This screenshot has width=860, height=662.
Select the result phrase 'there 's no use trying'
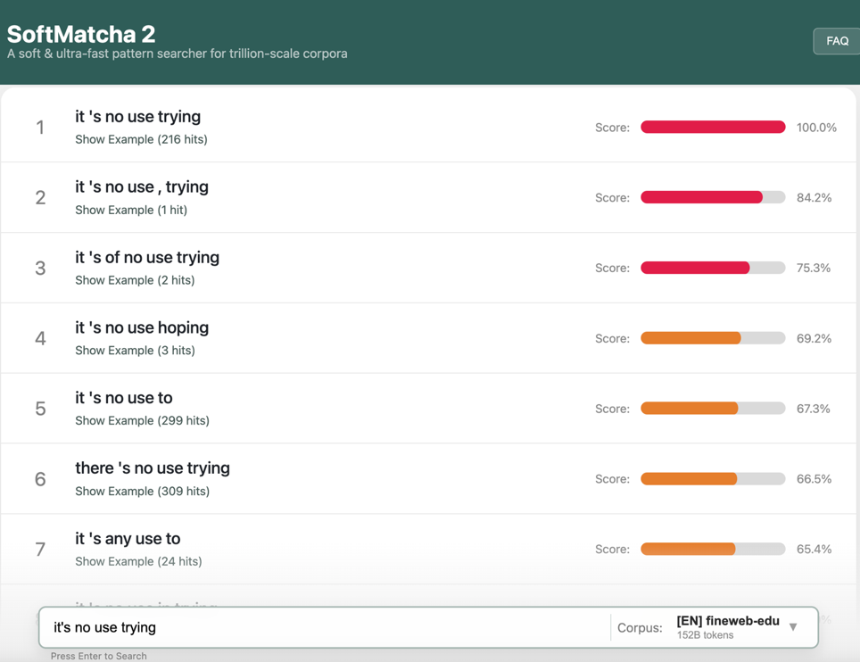click(153, 468)
